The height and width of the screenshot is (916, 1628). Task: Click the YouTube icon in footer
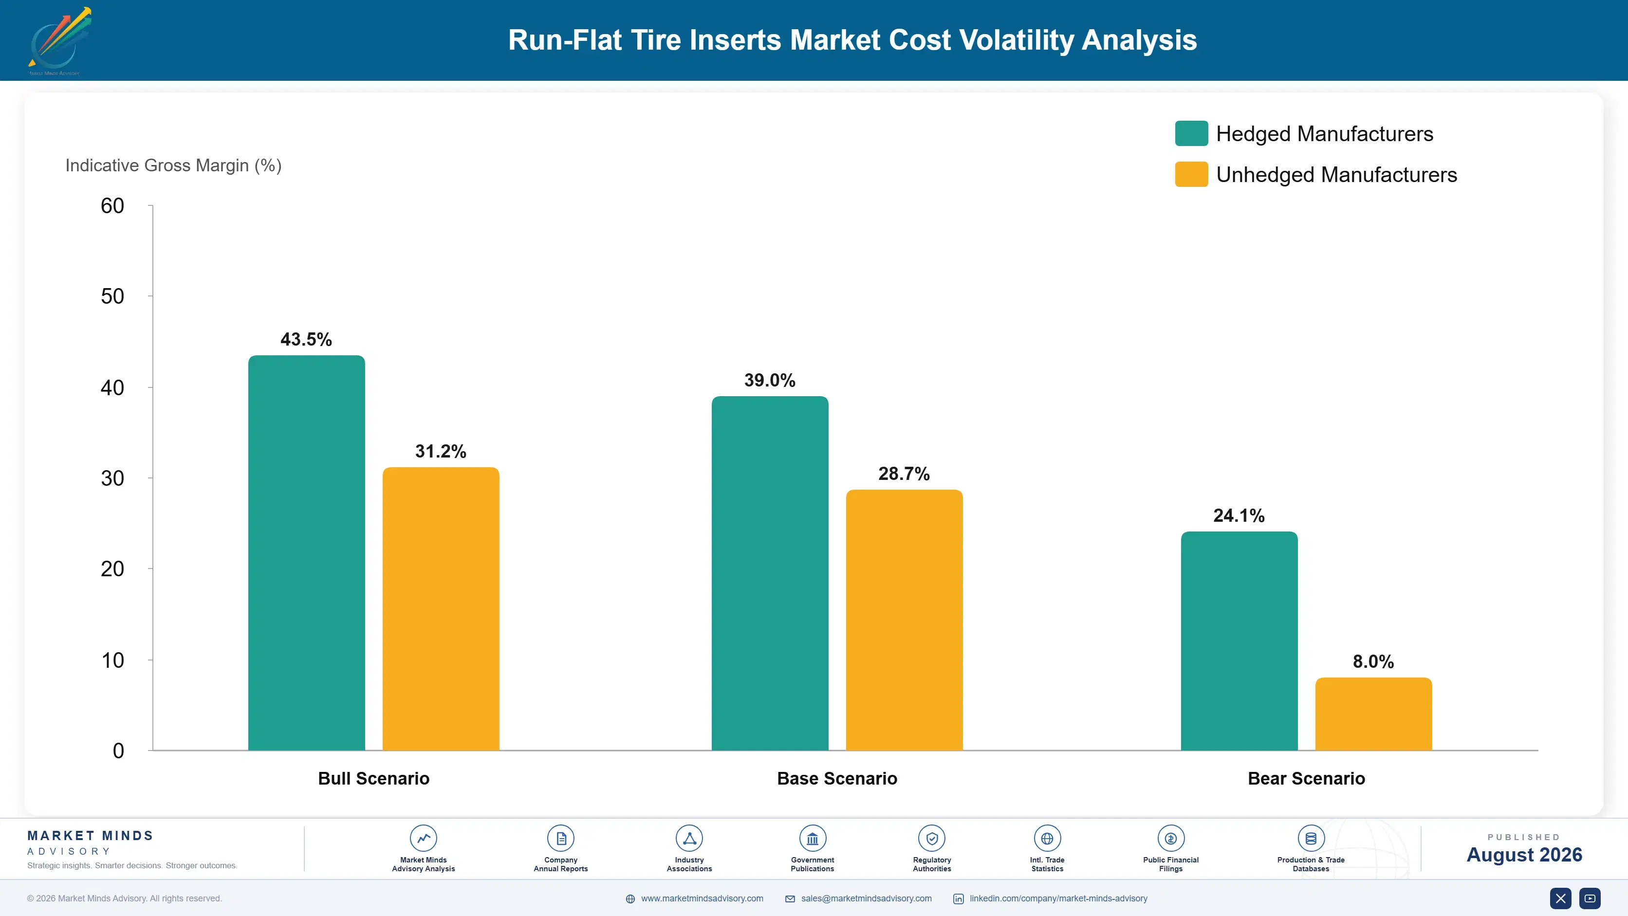pyautogui.click(x=1590, y=898)
